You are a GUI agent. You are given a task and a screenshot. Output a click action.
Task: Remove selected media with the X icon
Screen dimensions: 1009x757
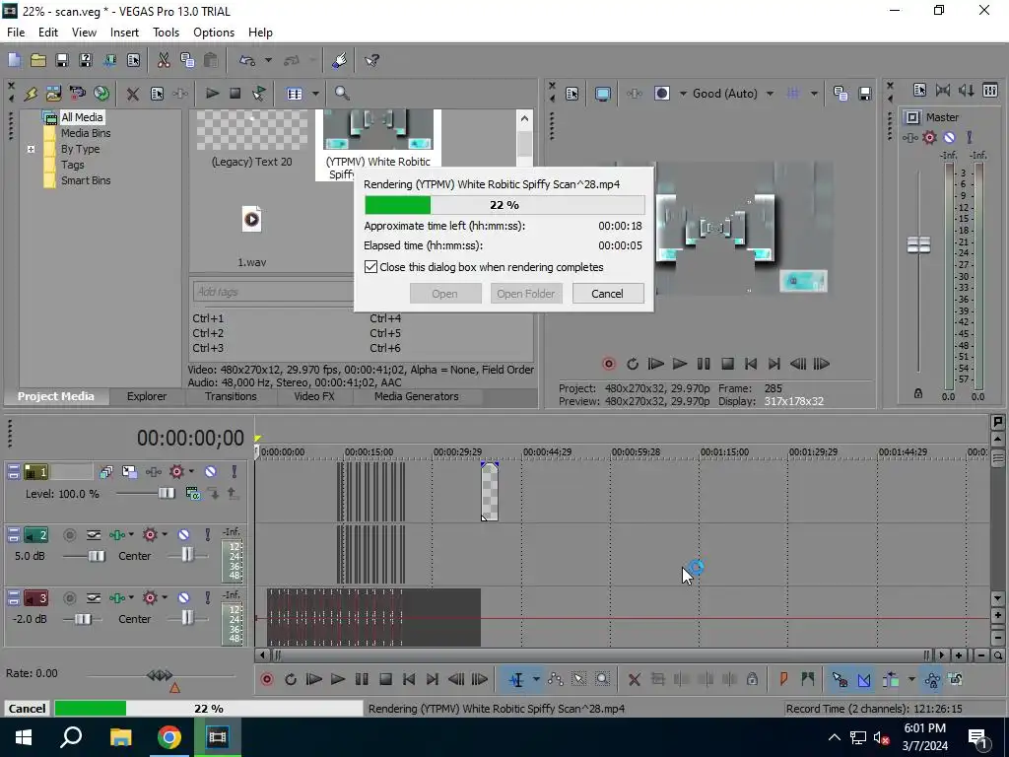pos(133,94)
